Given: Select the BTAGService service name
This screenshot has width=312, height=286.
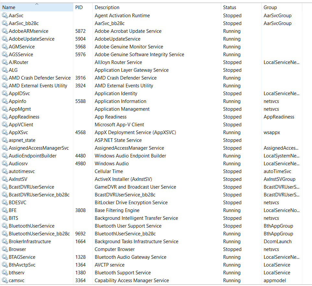Looking at the screenshot, I should point(22,257).
